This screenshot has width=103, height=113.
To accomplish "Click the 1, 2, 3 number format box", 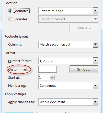I will point(68,61).
